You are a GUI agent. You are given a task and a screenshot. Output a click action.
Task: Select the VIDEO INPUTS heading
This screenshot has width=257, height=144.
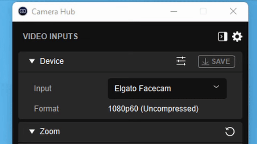[51, 36]
